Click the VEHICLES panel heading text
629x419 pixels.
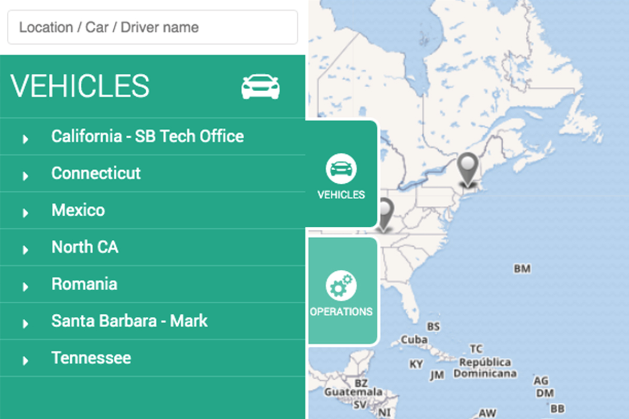tap(80, 86)
